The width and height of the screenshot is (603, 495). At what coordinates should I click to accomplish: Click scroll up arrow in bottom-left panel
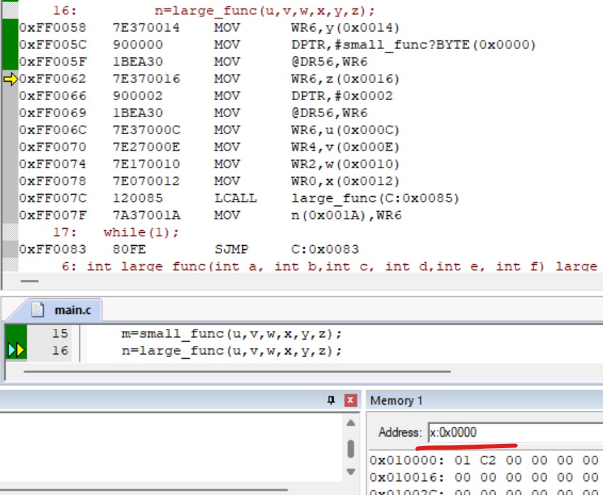pos(350,423)
